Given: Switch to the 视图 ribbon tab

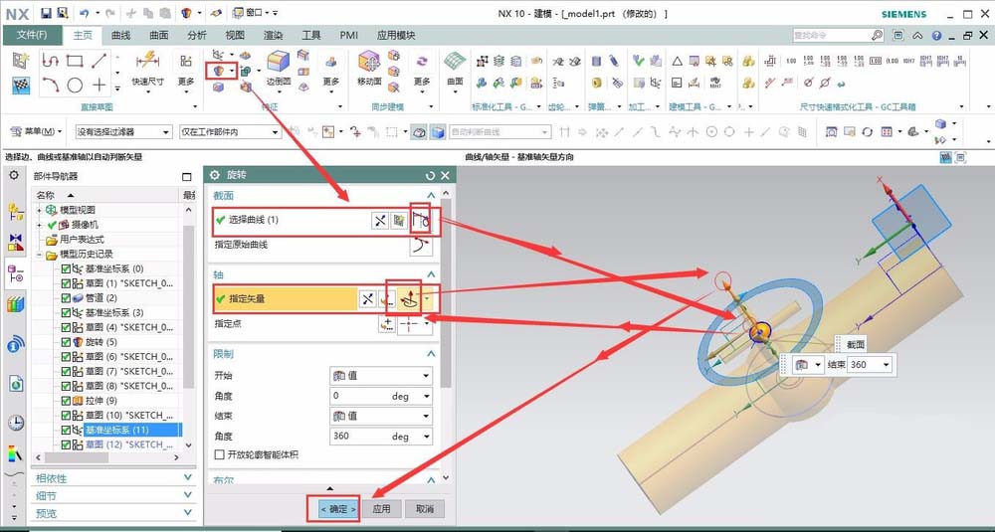Looking at the screenshot, I should pos(235,36).
